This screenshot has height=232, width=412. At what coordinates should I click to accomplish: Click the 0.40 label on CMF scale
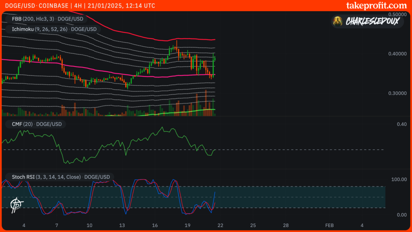[402, 124]
